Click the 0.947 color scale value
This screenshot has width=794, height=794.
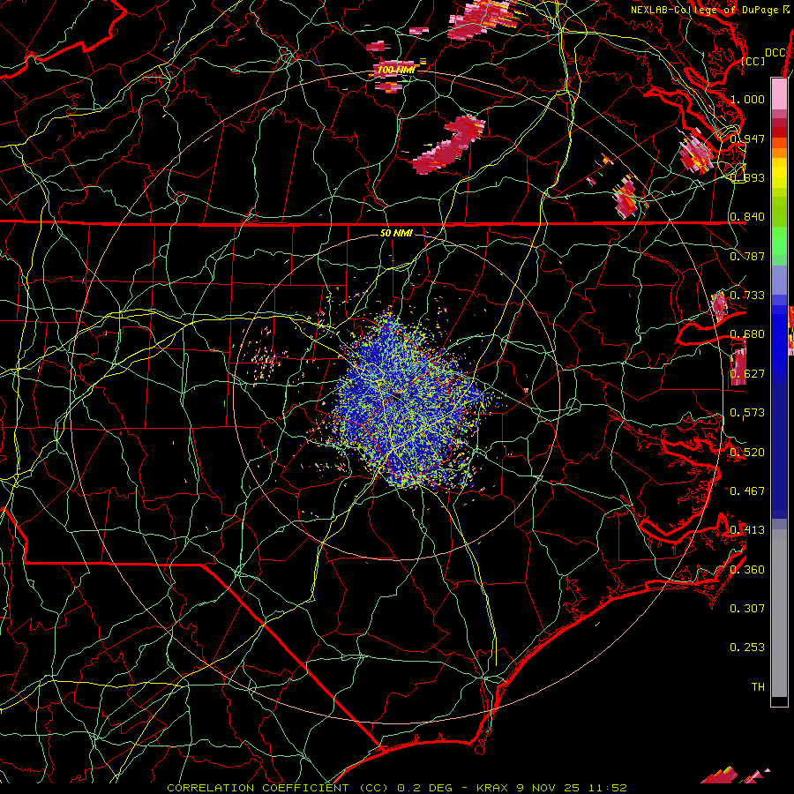pyautogui.click(x=747, y=139)
